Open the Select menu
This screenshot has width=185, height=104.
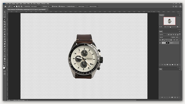coord(25,4)
